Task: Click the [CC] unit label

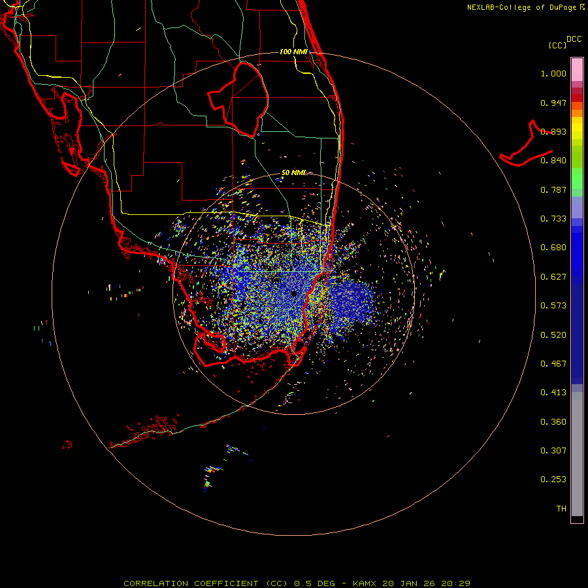Action: 557,45
